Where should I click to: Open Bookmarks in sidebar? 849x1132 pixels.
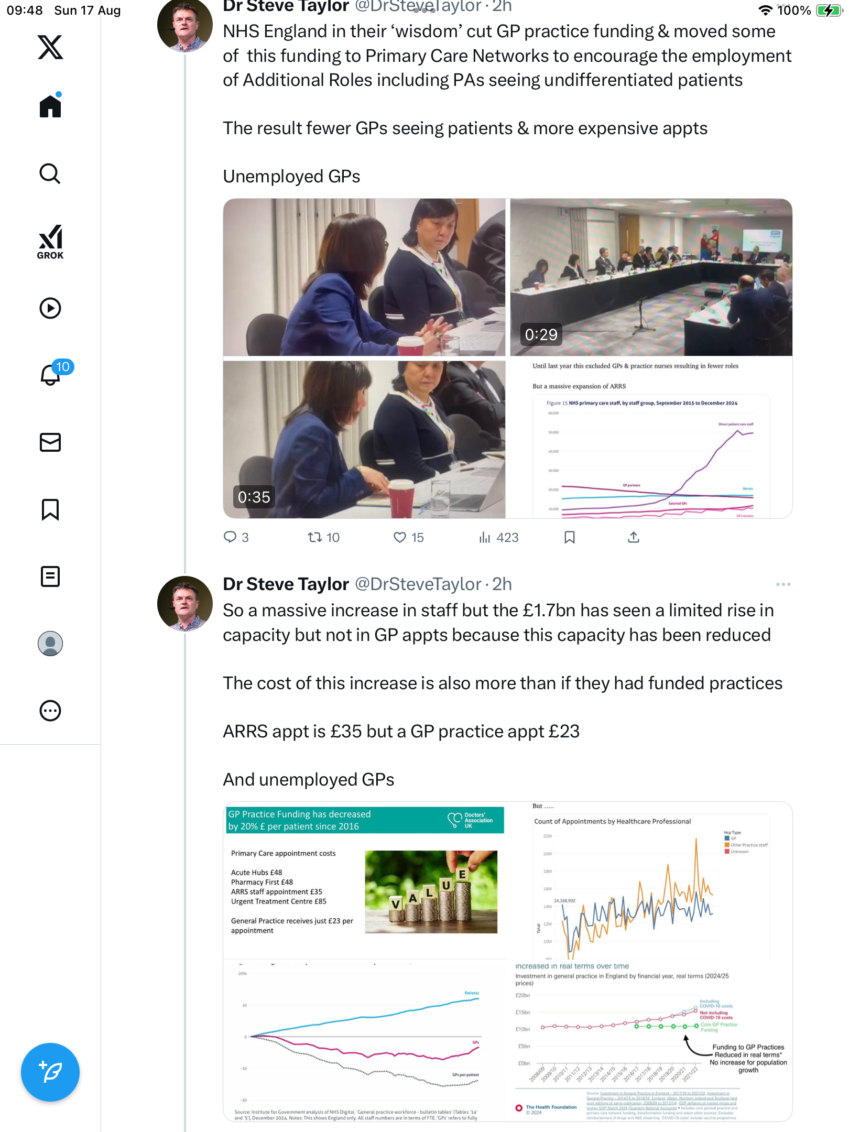coord(50,509)
